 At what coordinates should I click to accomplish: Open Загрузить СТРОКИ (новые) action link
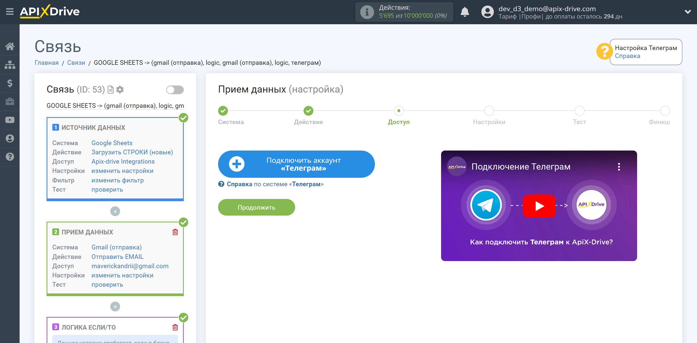point(132,152)
